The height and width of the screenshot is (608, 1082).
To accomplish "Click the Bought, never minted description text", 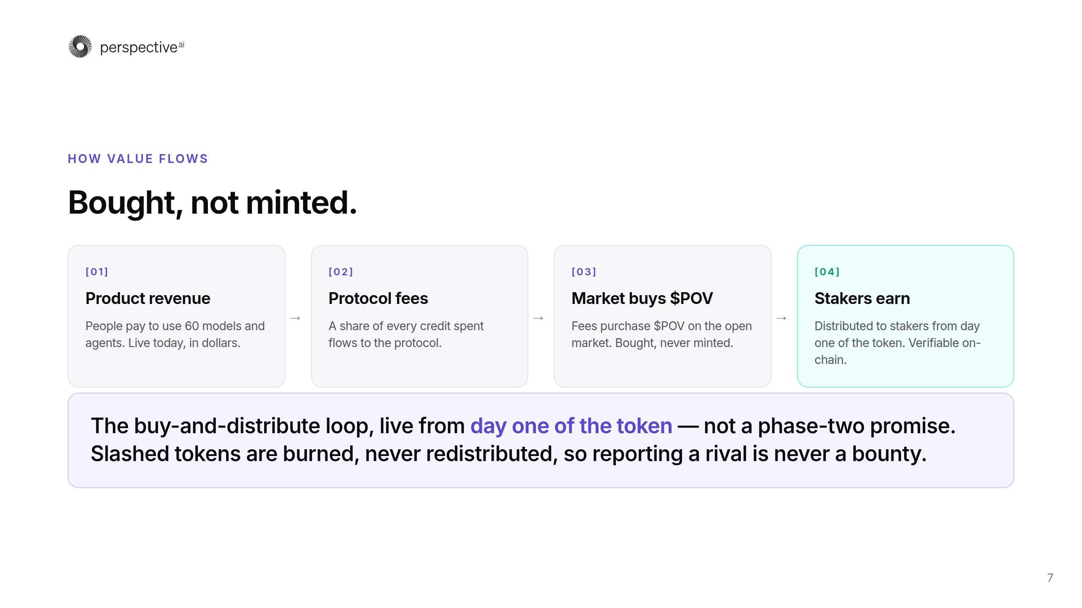I will tap(661, 334).
